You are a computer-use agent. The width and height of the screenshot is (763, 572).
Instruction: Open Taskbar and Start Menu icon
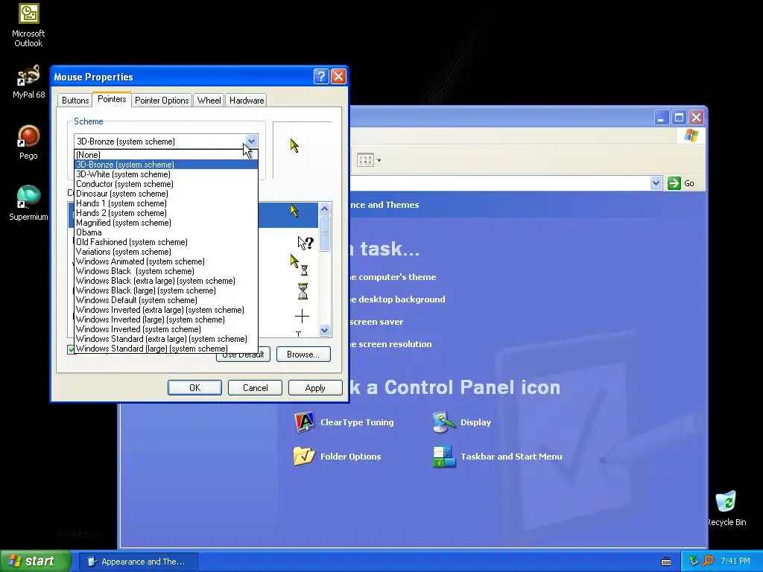[497, 457]
